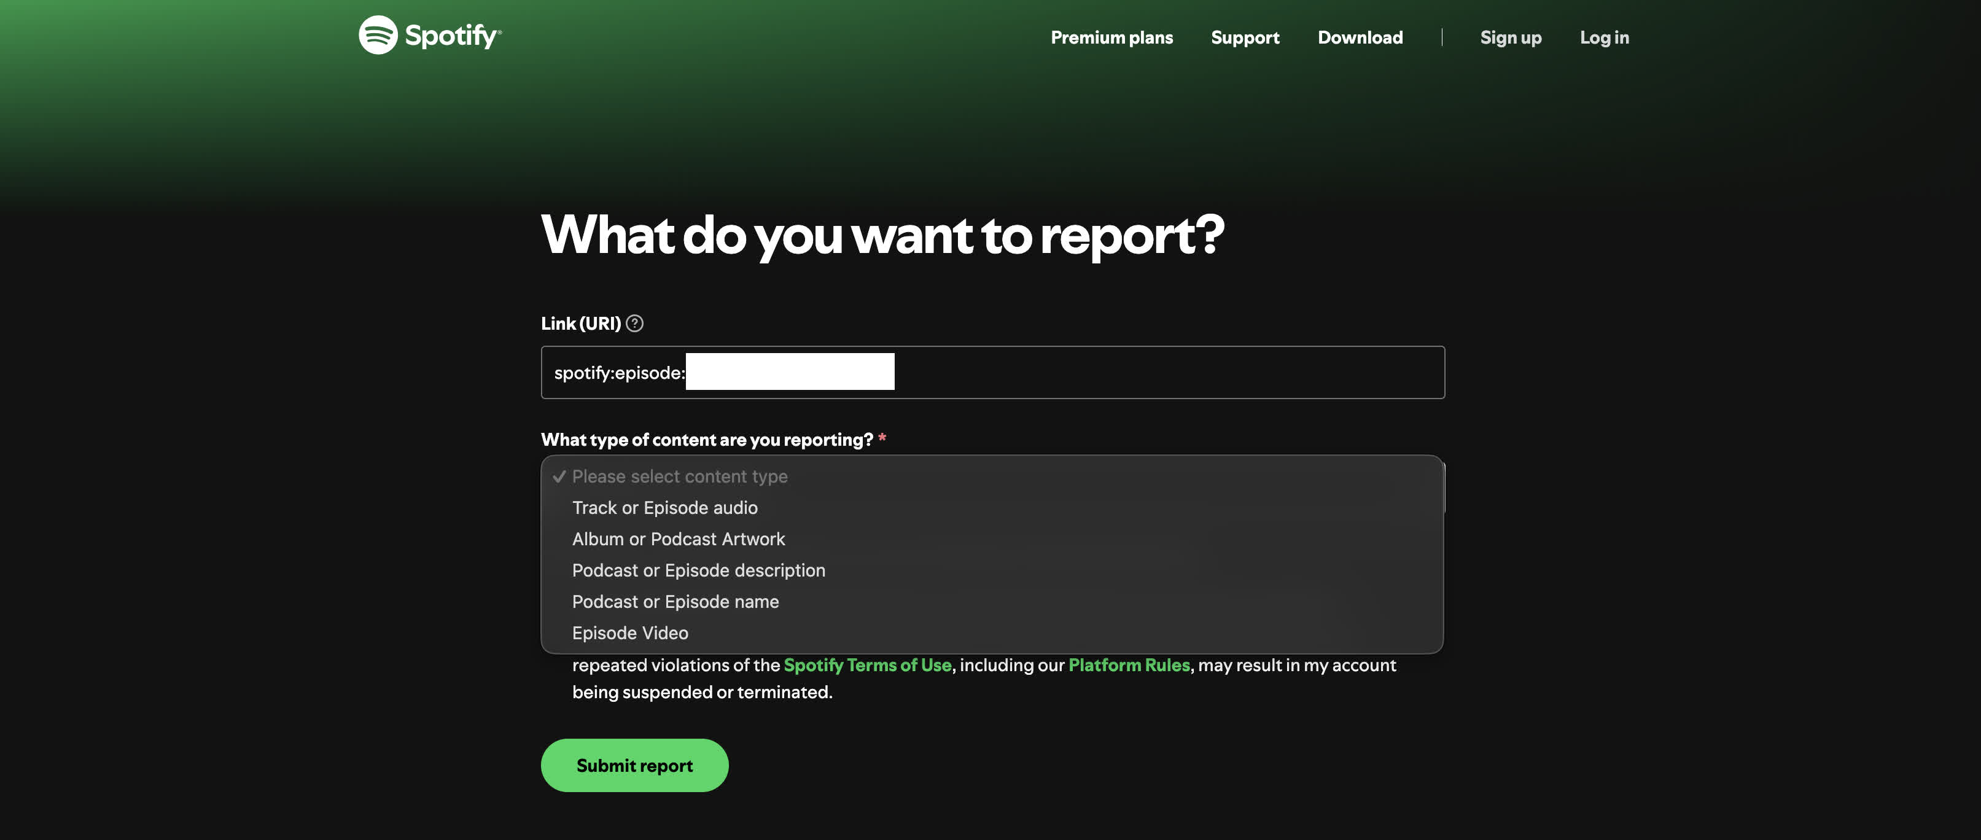Viewport: 1981px width, 840px height.
Task: Navigate to the Support page
Action: click(x=1245, y=37)
